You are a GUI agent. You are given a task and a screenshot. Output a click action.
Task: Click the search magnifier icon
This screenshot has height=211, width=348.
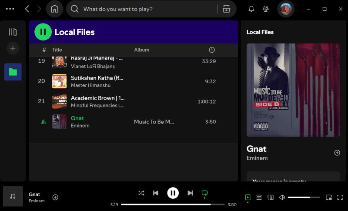pos(74,9)
